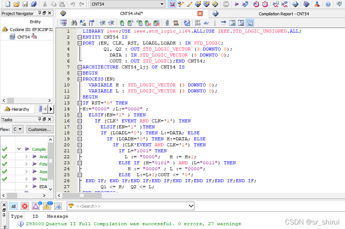Toggle the highlighted last editor toolbar button

(250, 23)
